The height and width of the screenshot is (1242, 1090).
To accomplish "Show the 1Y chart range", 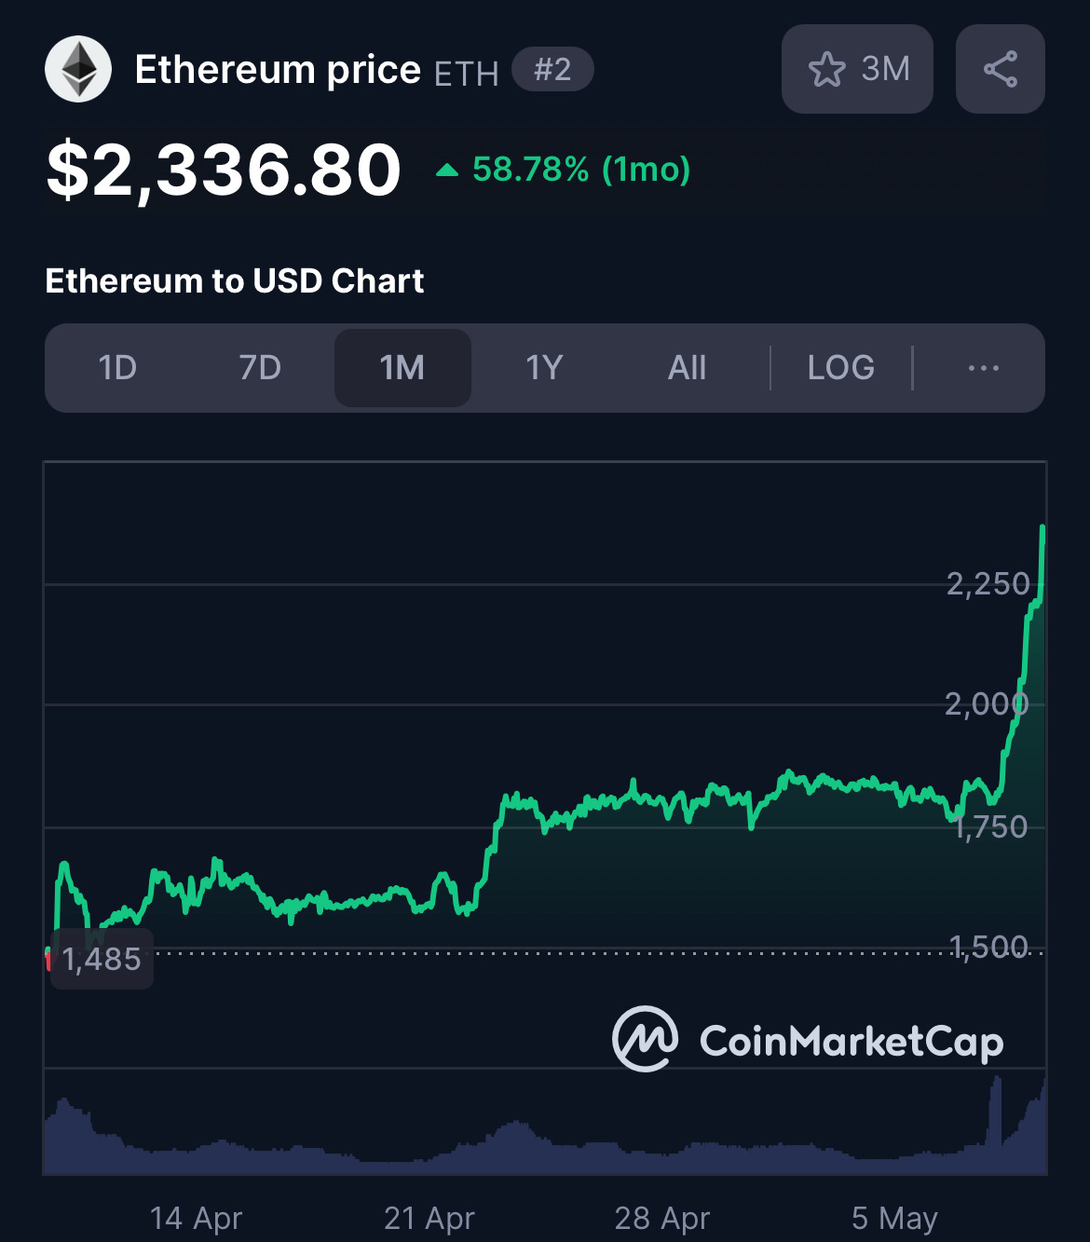I will (x=544, y=368).
